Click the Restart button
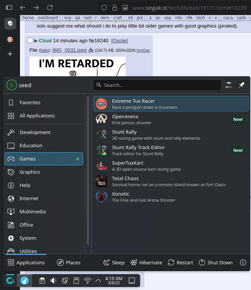The width and height of the screenshot is (251, 290). (x=180, y=262)
